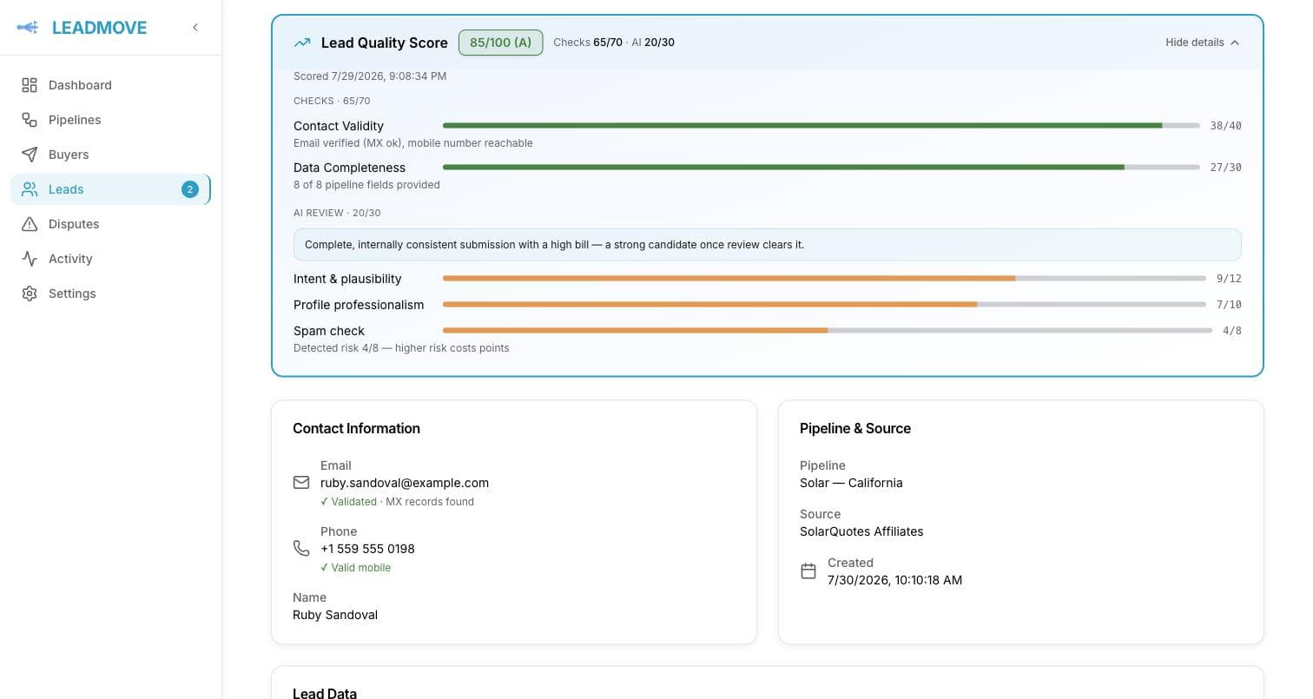Viewport: 1313px width, 699px height.
Task: Select the Leads menu item
Action: (110, 189)
